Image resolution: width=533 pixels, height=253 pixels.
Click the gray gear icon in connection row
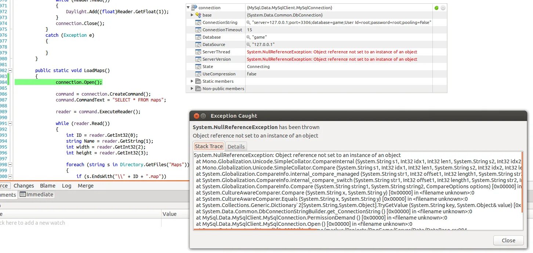click(443, 8)
